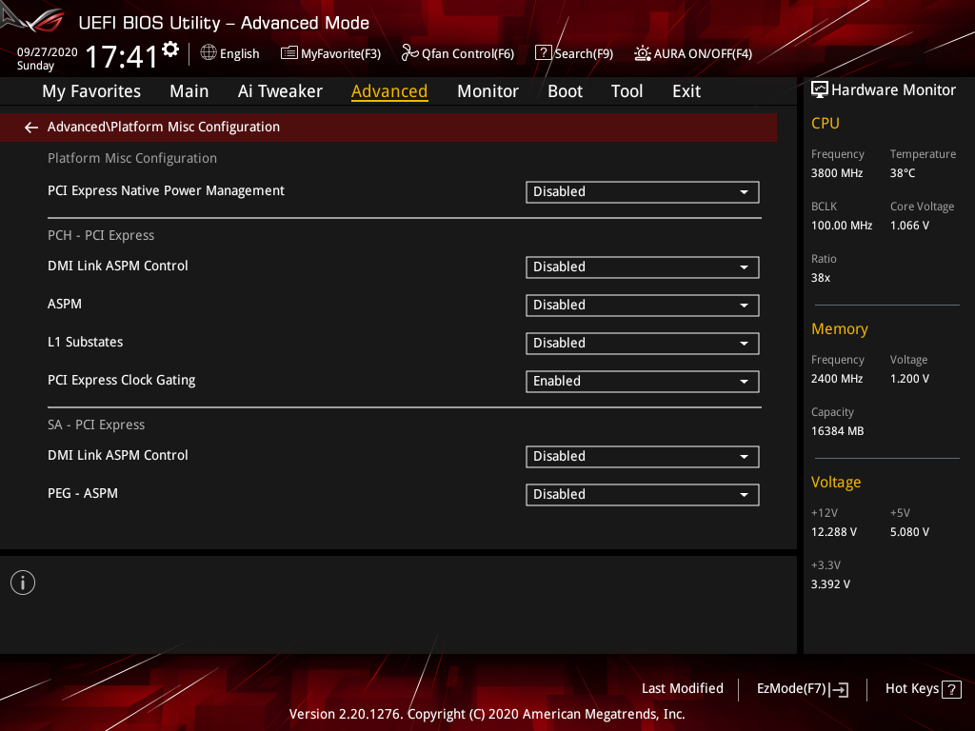The height and width of the screenshot is (731, 975).
Task: Click the info circle icon
Action: [23, 583]
